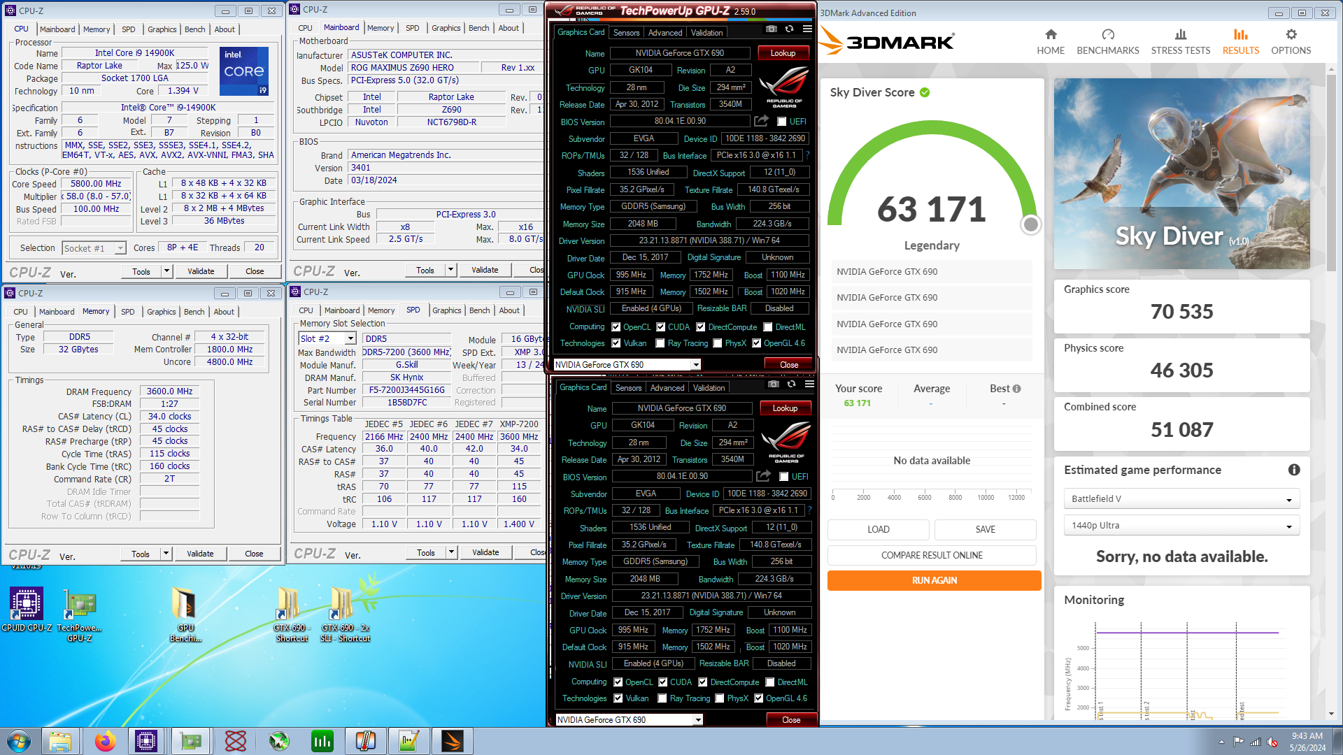Click RUN AGAIN button in 3DMark
The image size is (1343, 755).
coord(934,580)
